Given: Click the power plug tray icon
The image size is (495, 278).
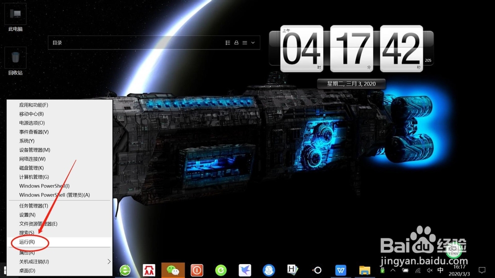Looking at the screenshot, I should 405,271.
